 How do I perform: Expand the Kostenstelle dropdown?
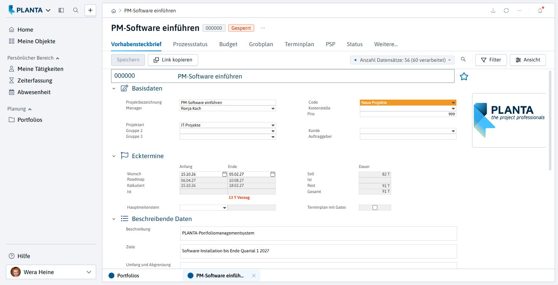click(453, 109)
